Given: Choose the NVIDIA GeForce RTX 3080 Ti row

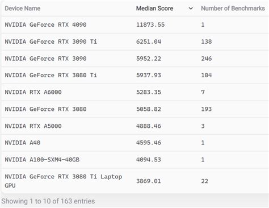Looking at the screenshot, I should [x=135, y=75].
